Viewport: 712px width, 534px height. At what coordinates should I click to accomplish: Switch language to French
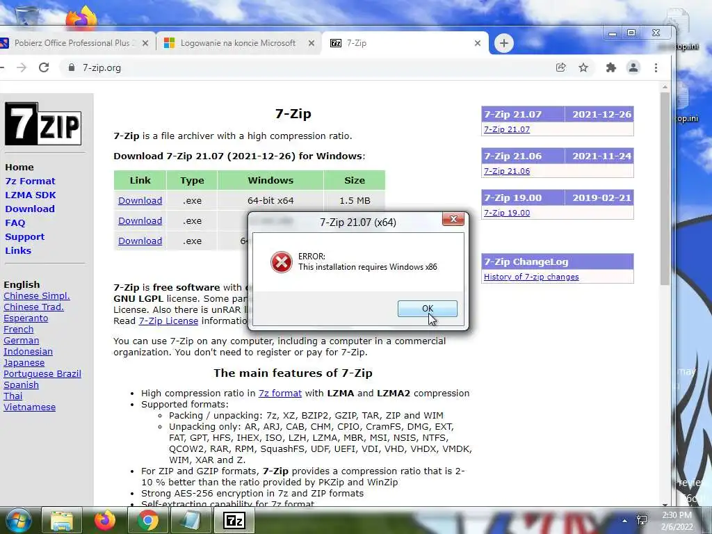click(x=19, y=329)
